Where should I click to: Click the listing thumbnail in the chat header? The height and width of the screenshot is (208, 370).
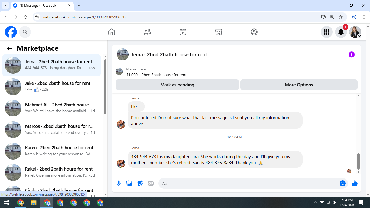[x=123, y=54]
